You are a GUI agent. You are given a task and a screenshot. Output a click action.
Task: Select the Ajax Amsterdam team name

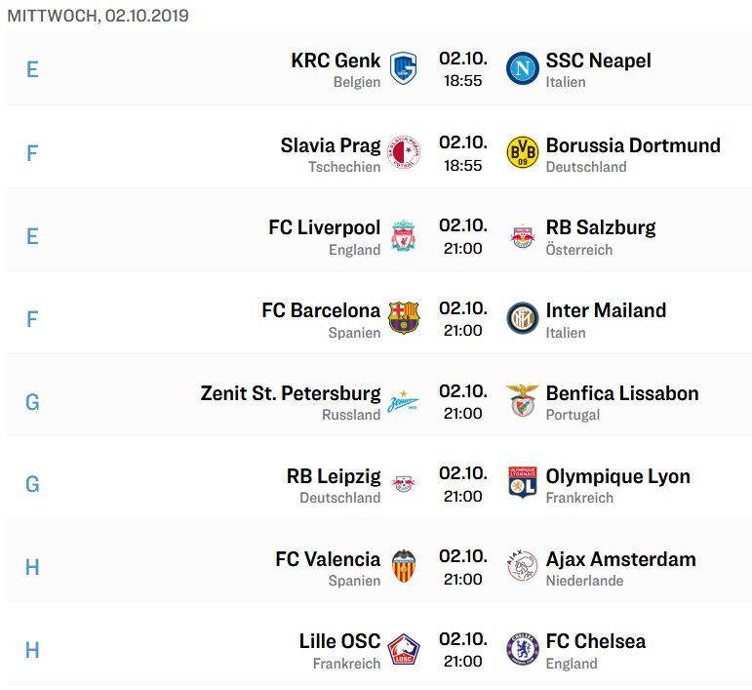click(620, 559)
